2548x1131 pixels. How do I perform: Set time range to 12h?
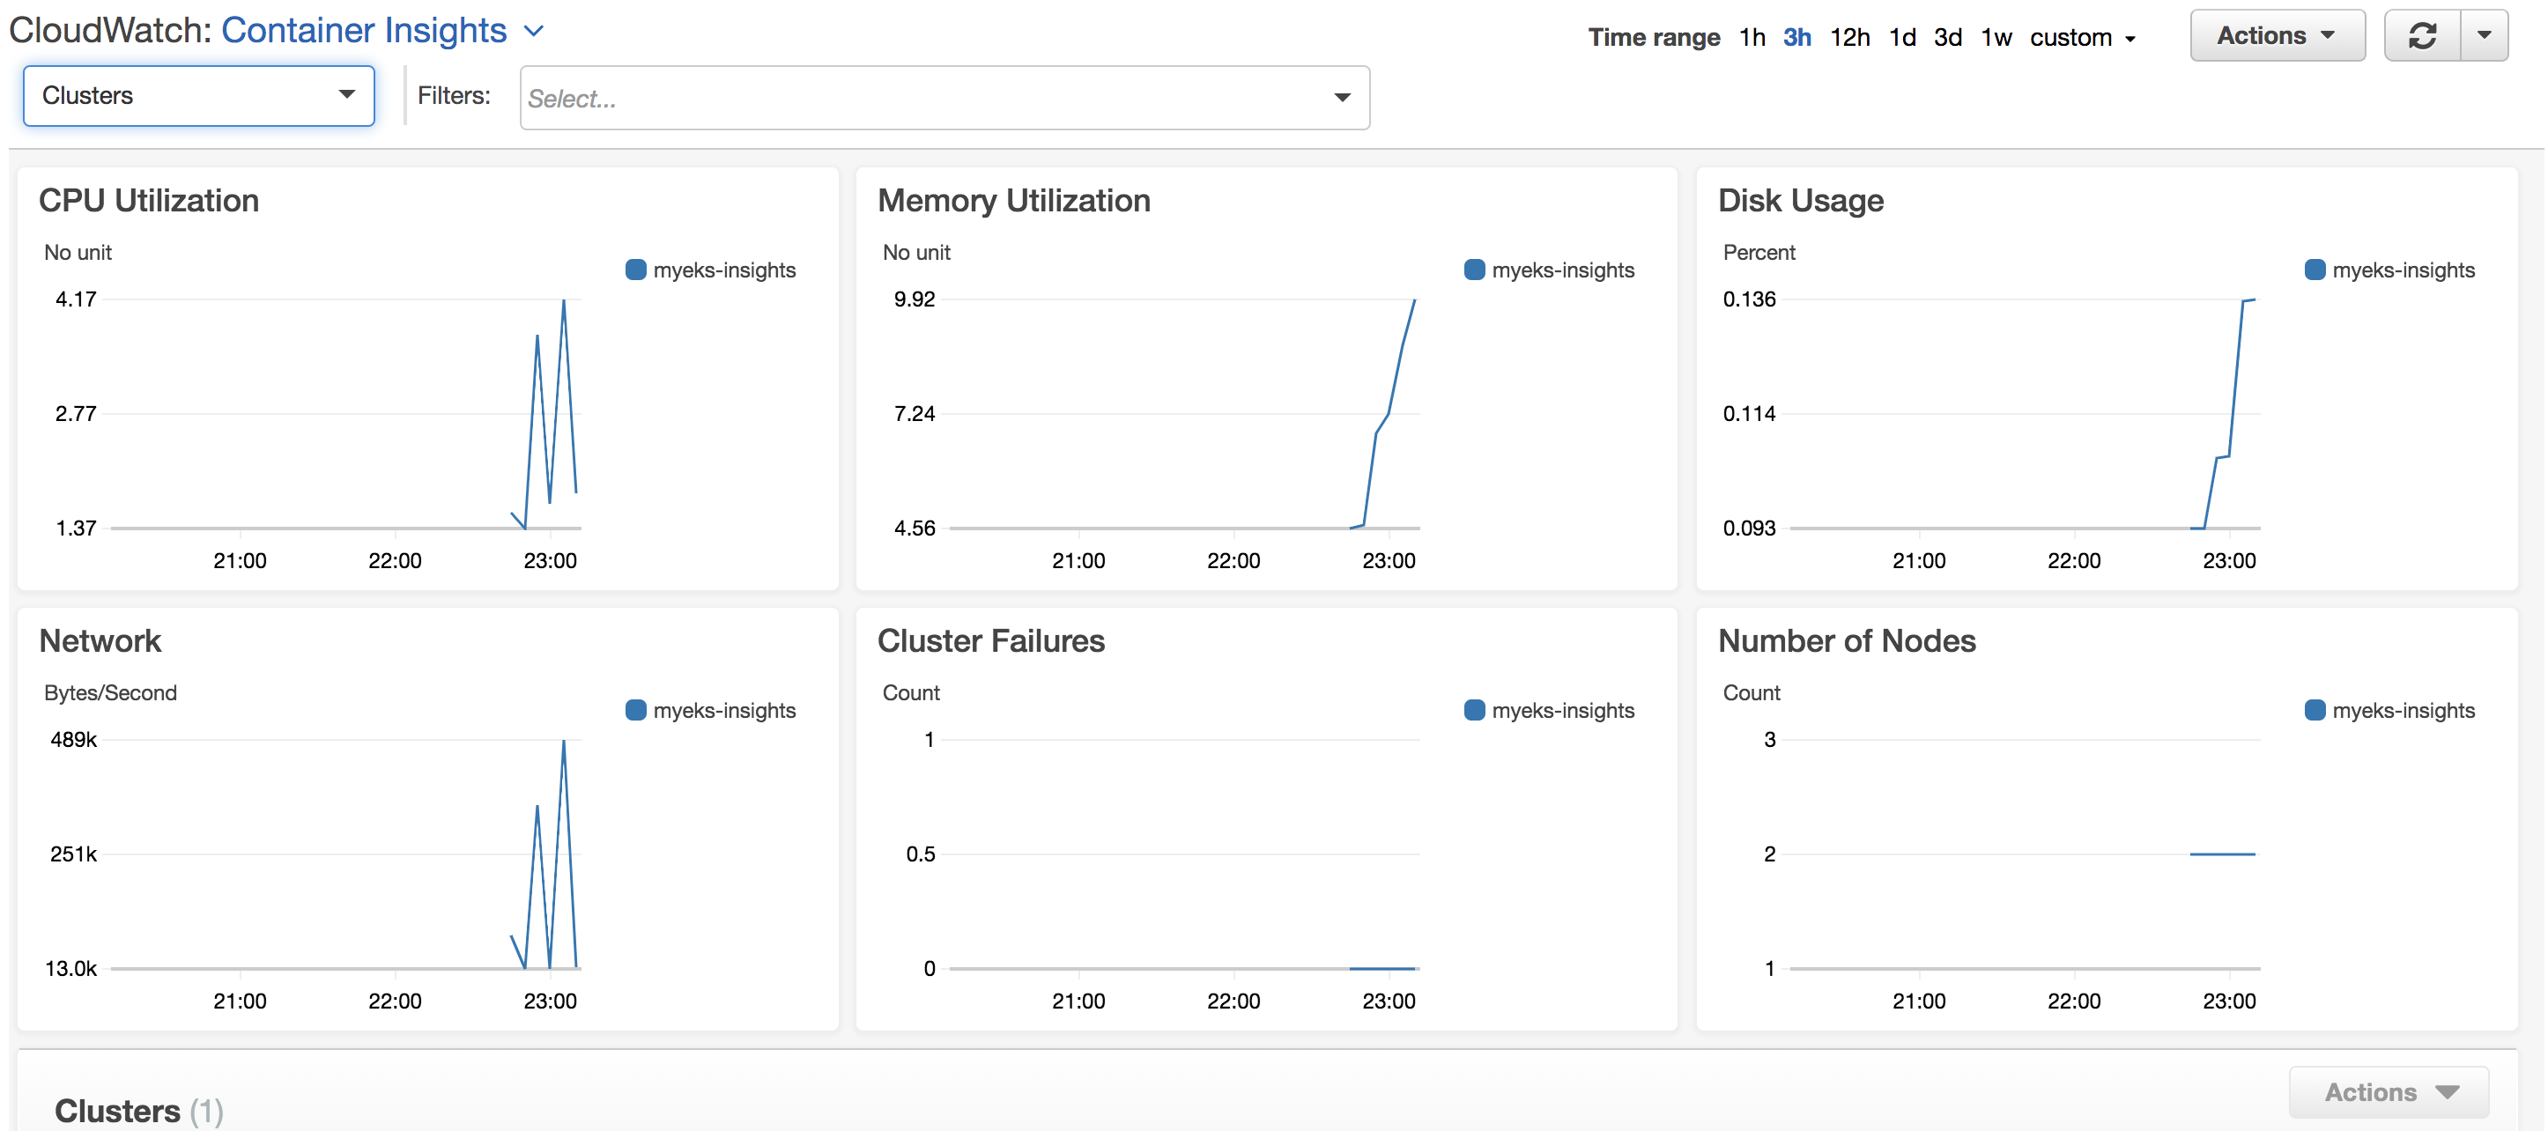1848,38
